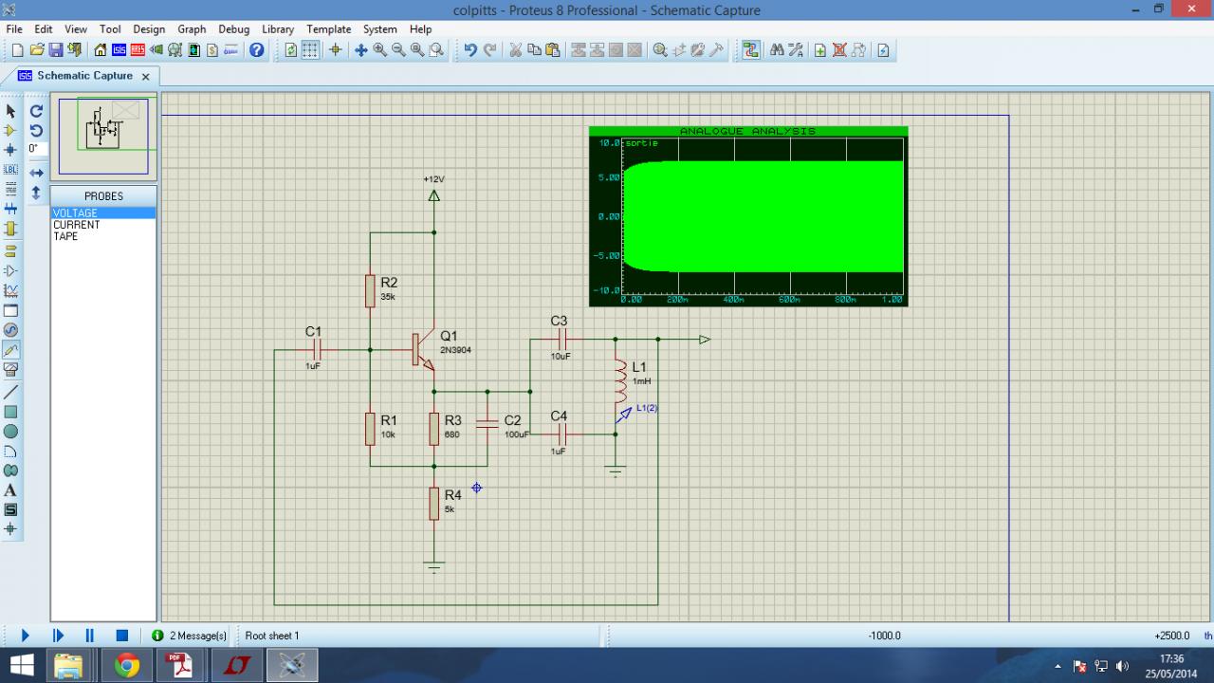Toggle wire autorouter icon
The height and width of the screenshot is (683, 1214).
[751, 50]
